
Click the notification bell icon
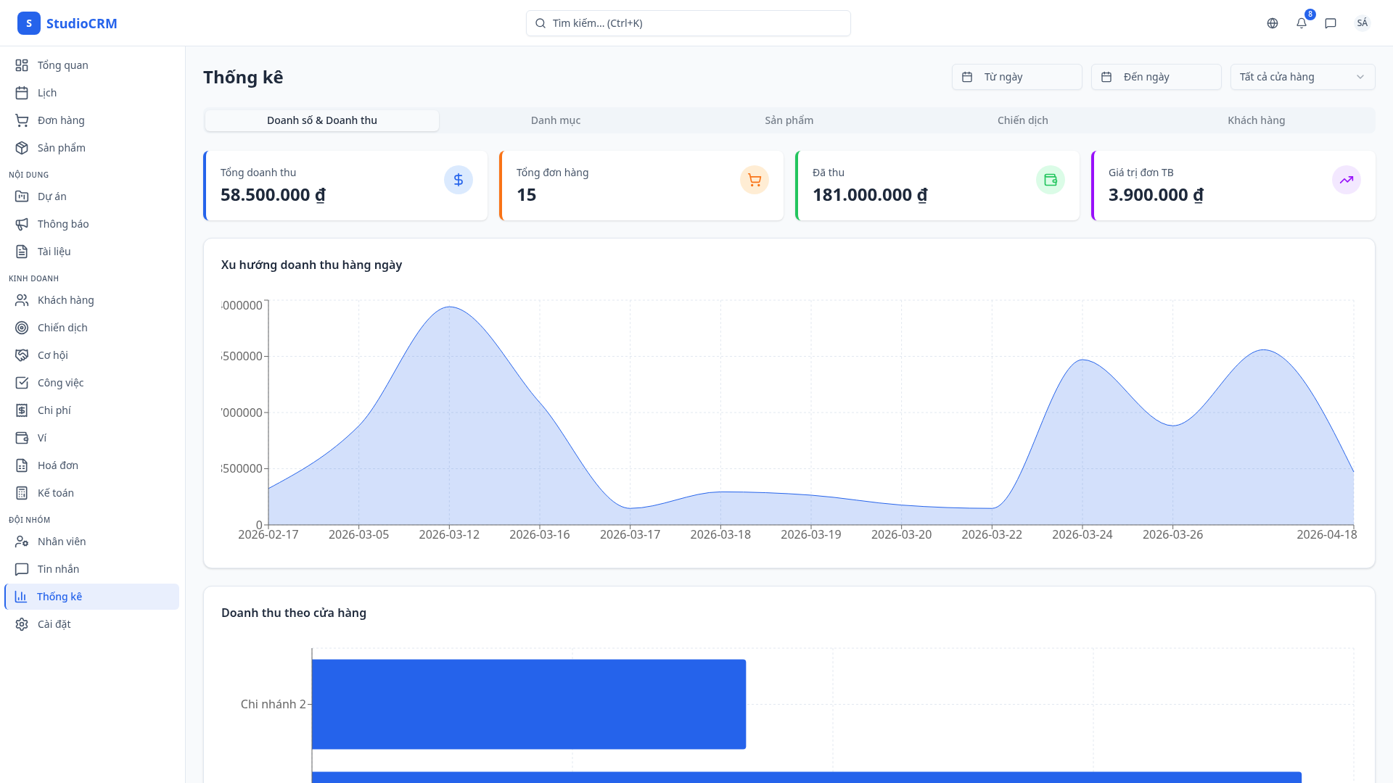tap(1302, 23)
